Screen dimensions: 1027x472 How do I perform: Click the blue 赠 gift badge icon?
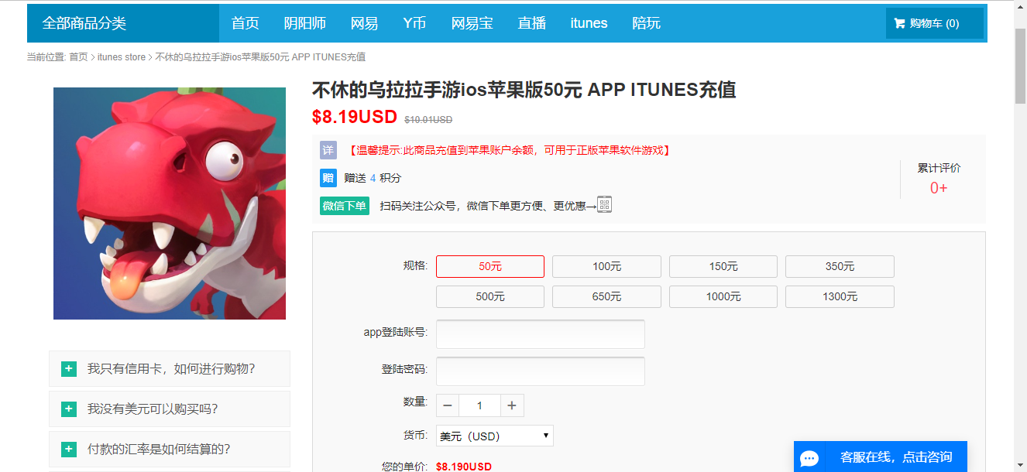tap(328, 178)
